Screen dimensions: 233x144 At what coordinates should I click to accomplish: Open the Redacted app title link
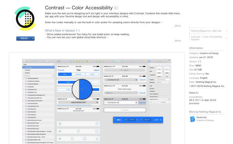201,117
